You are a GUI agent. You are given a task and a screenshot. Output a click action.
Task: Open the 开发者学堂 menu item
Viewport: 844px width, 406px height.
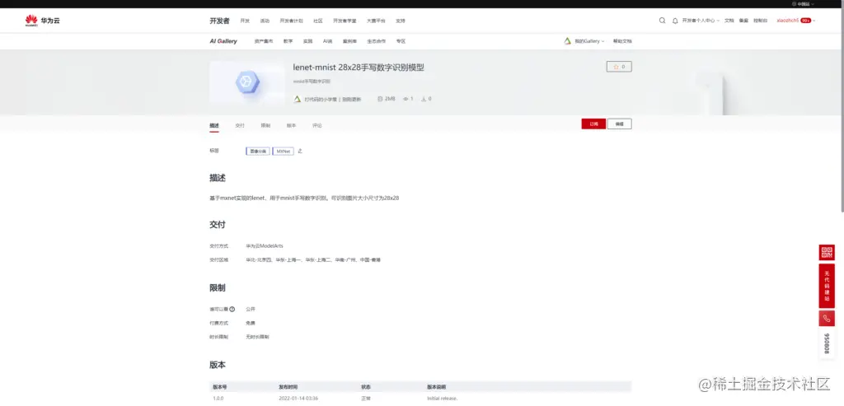(x=345, y=21)
